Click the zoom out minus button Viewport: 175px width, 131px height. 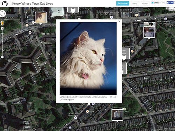(2, 57)
